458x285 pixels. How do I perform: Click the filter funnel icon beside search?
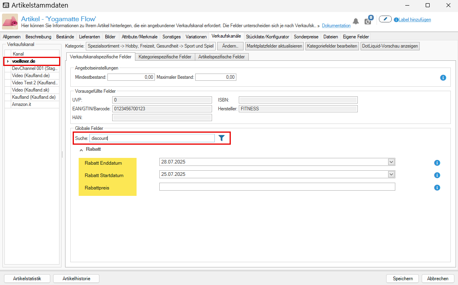click(x=222, y=138)
